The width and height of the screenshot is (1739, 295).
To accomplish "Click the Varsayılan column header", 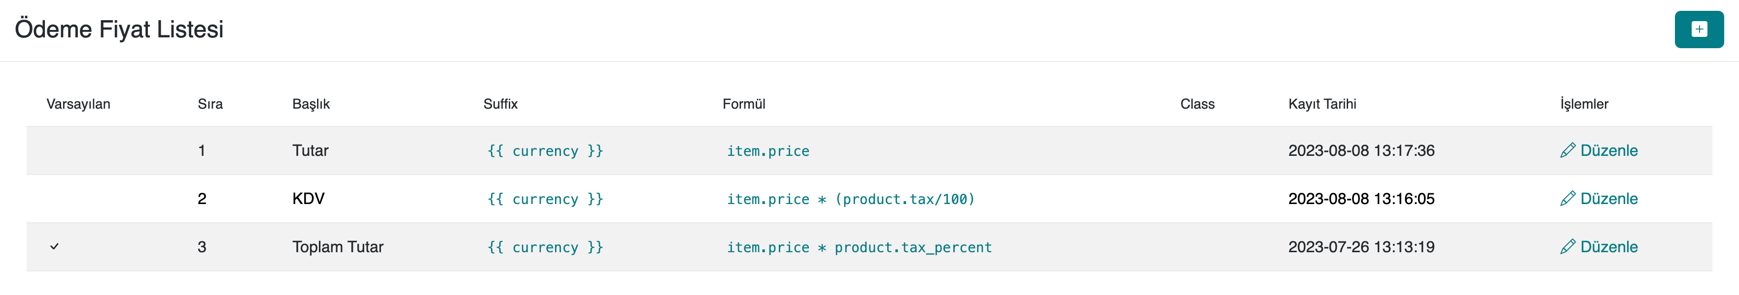I will coord(78,104).
